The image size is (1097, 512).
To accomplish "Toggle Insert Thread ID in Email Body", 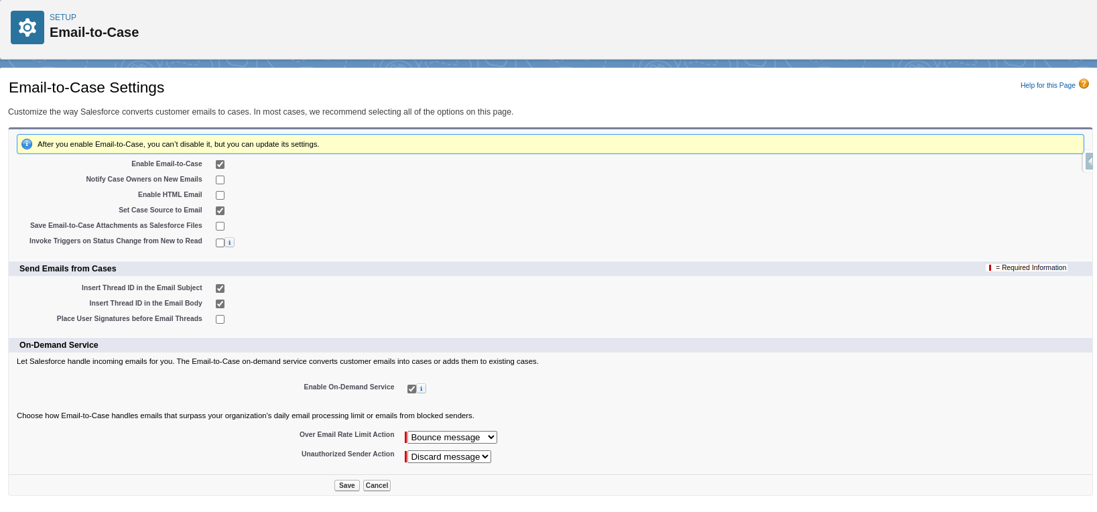I will (220, 304).
